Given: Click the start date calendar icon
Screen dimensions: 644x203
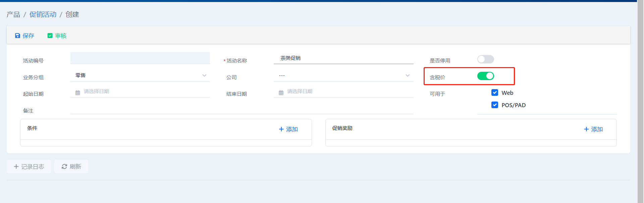Looking at the screenshot, I should pos(78,92).
